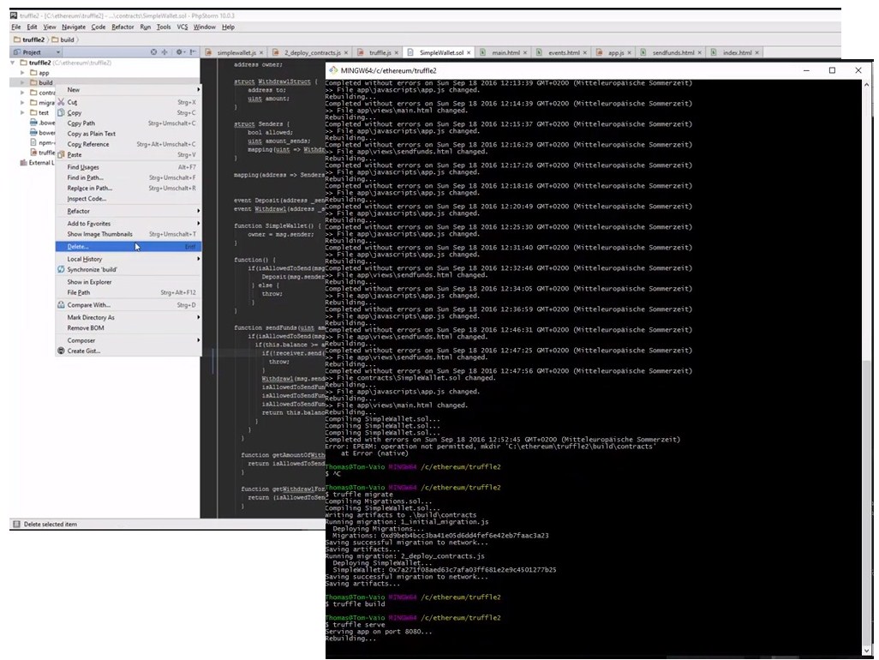879x660 pixels.
Task: Click the terminal vertical scrollbar thumb
Action: click(x=867, y=502)
